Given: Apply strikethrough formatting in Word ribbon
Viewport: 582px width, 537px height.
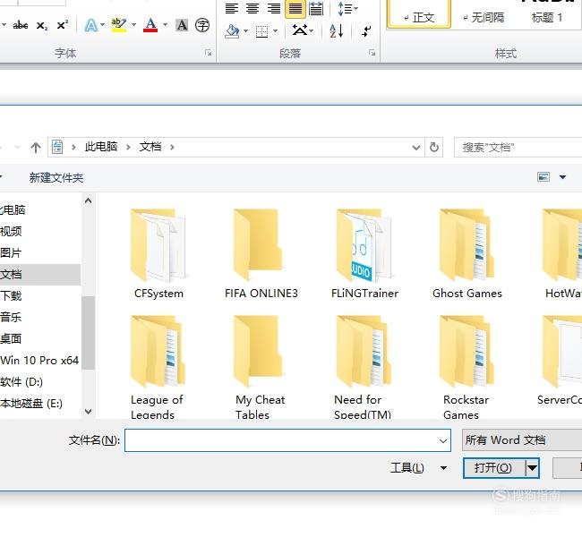Looking at the screenshot, I should pos(21,25).
